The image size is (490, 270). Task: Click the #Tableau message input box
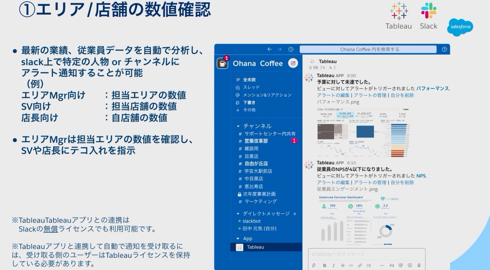coord(367,254)
